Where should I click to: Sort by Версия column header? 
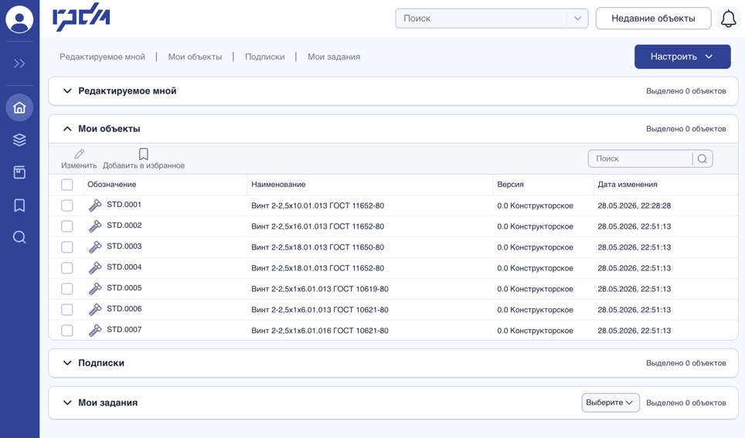click(510, 185)
